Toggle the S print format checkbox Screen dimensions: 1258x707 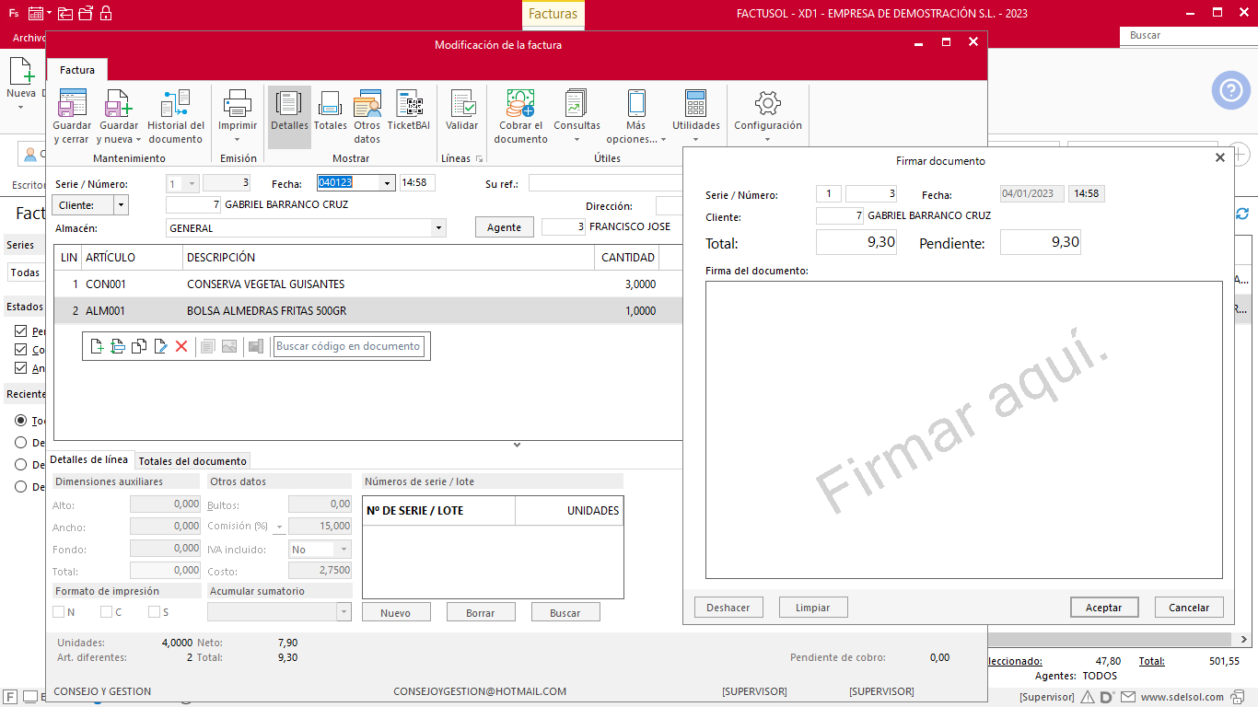pos(154,612)
